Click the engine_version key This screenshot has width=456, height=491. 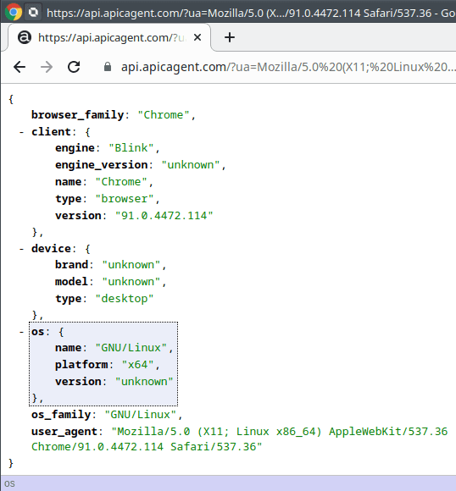(102, 165)
